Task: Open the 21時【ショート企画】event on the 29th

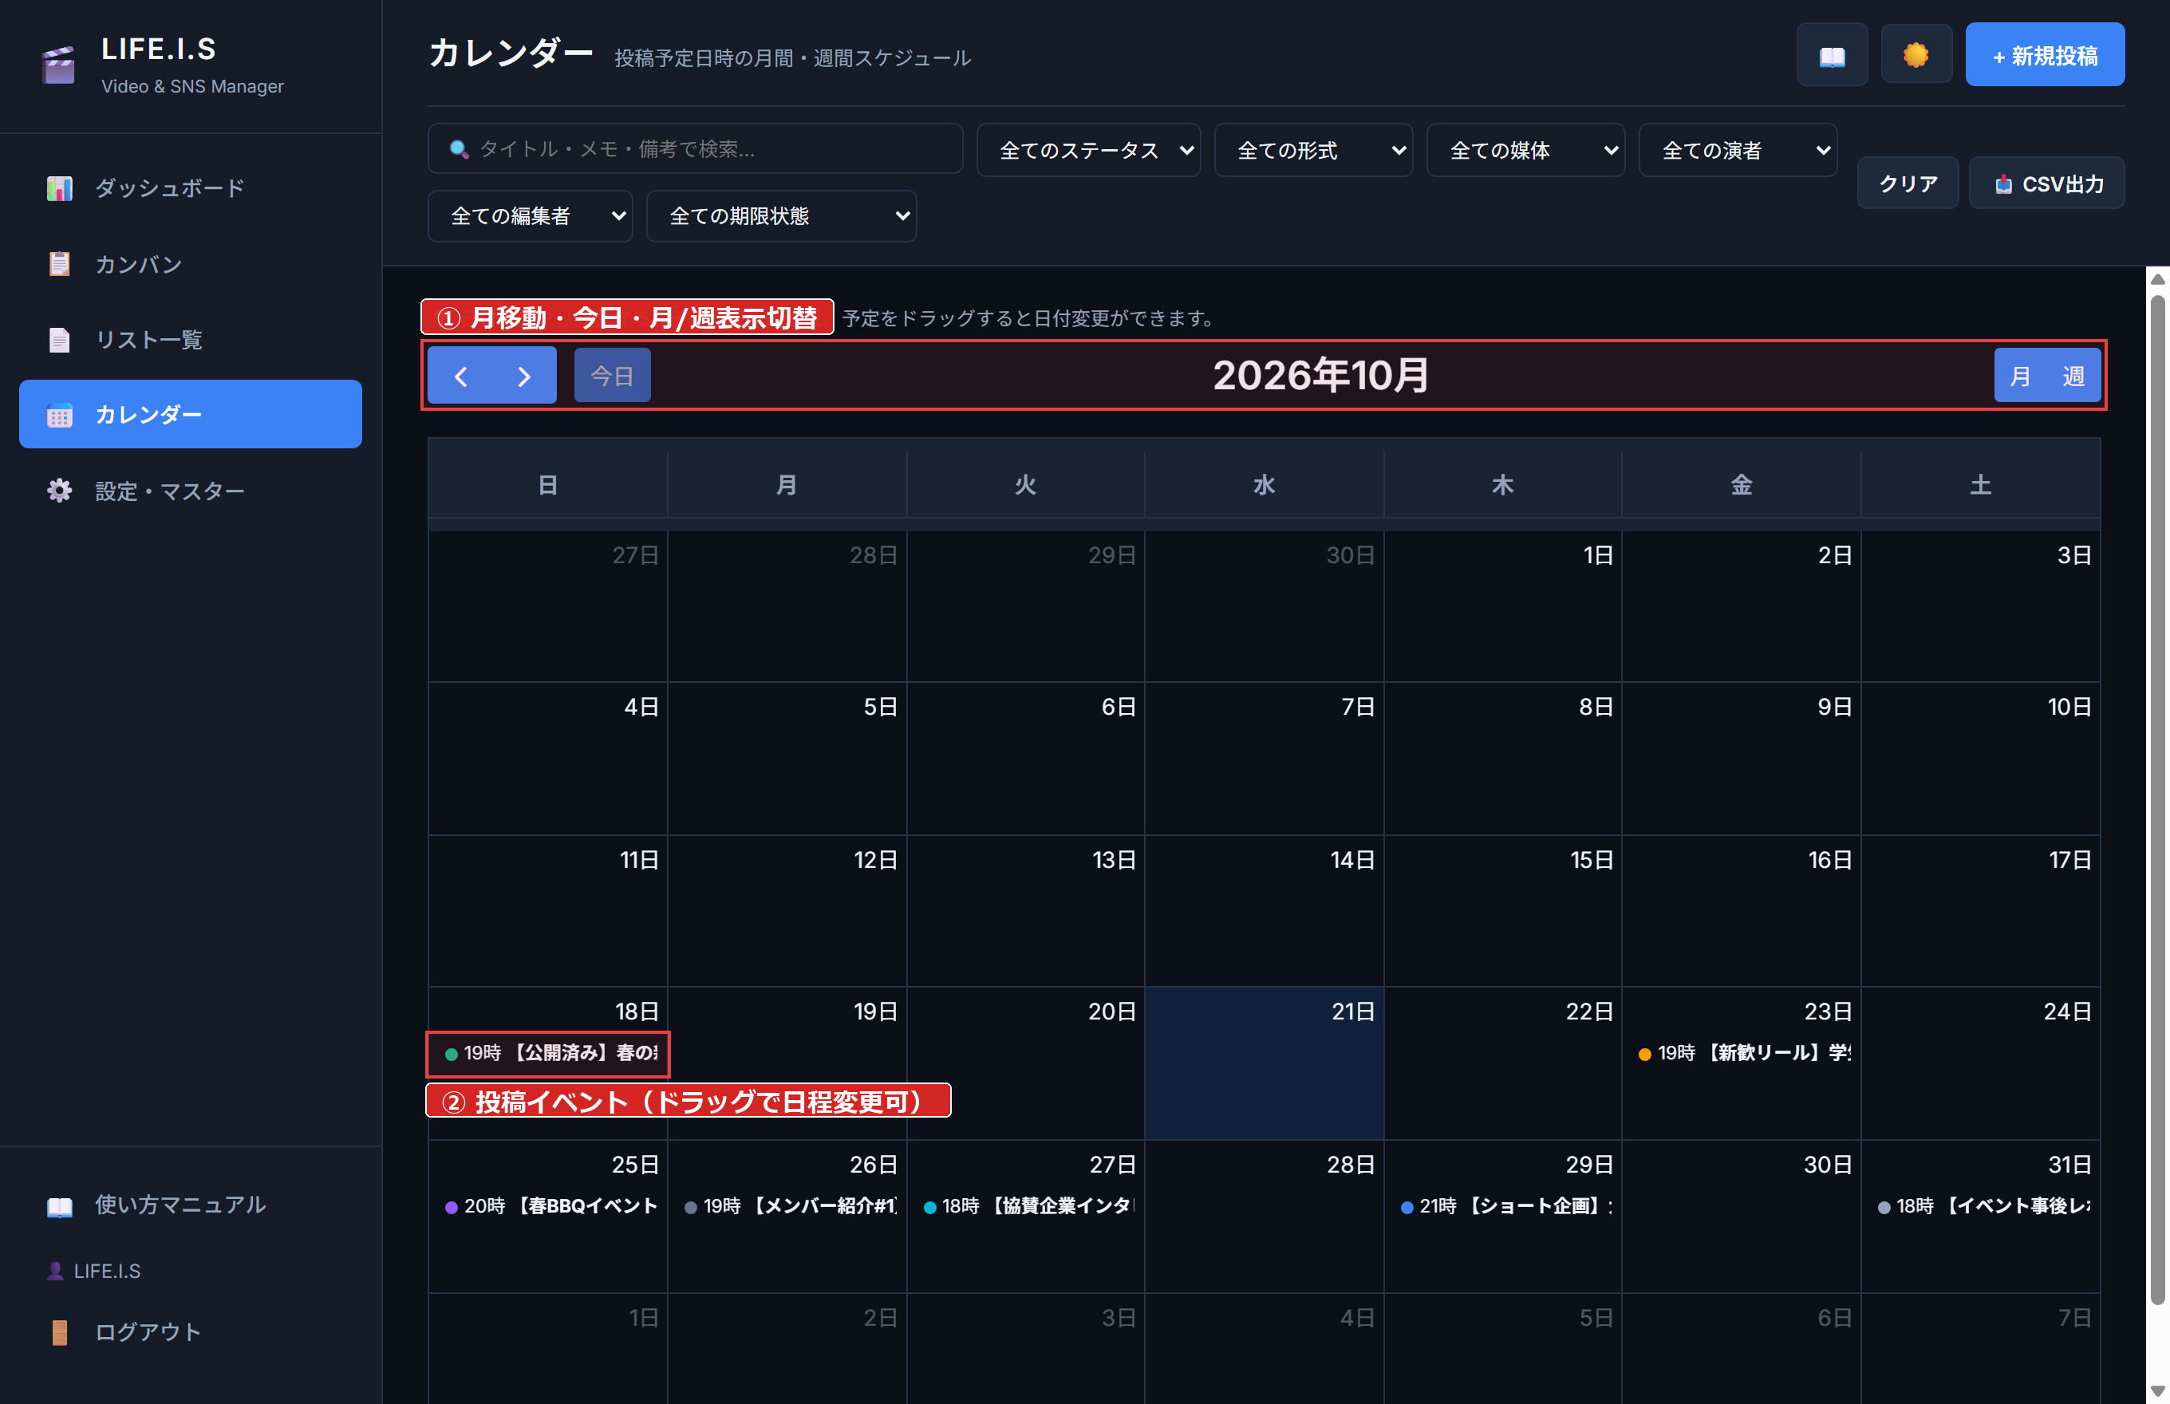Action: pyautogui.click(x=1504, y=1206)
